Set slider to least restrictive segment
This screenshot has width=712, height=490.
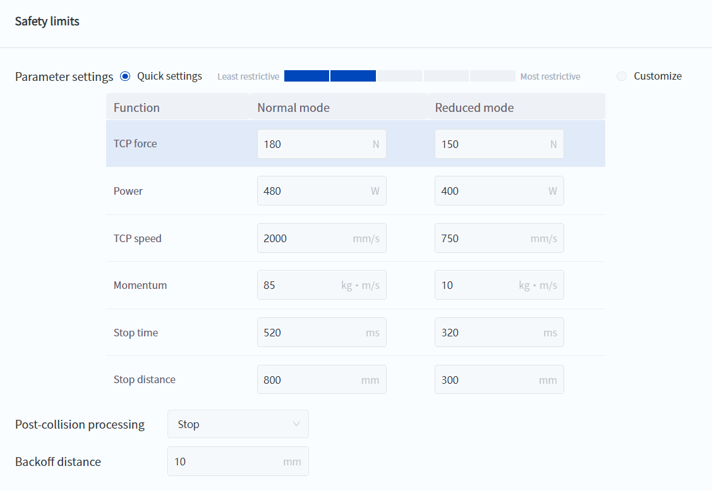pos(306,77)
